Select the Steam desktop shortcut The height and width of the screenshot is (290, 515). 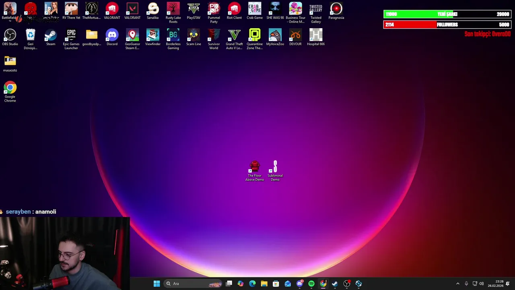click(x=51, y=37)
